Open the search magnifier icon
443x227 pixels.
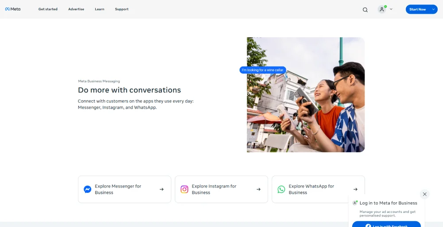click(x=365, y=10)
